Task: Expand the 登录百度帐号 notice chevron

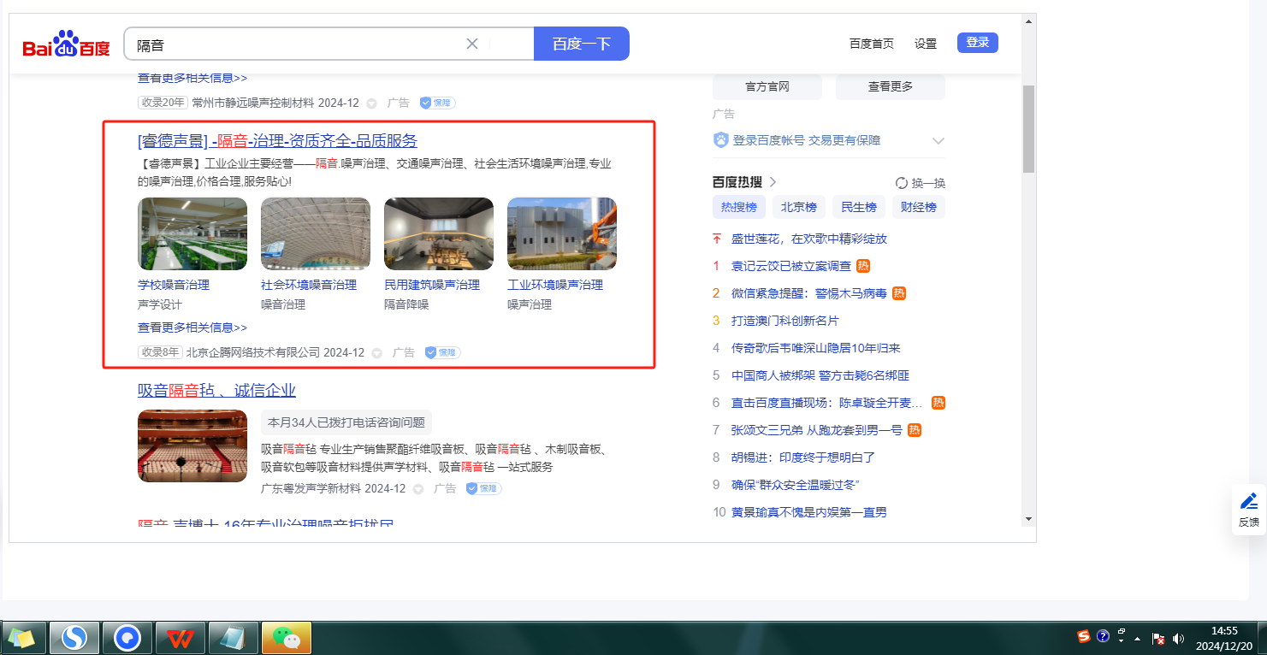Action: click(x=938, y=141)
